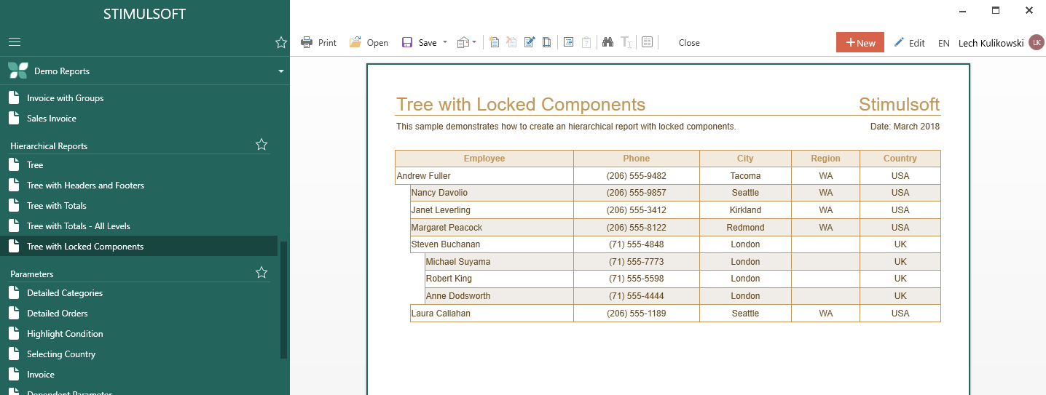Click the Kirkland city cell
Viewport: 1046px width, 395px height.
[x=745, y=210]
